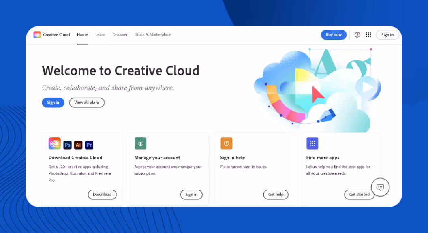Click the Welcome to Creative Cloud heading

coord(120,71)
